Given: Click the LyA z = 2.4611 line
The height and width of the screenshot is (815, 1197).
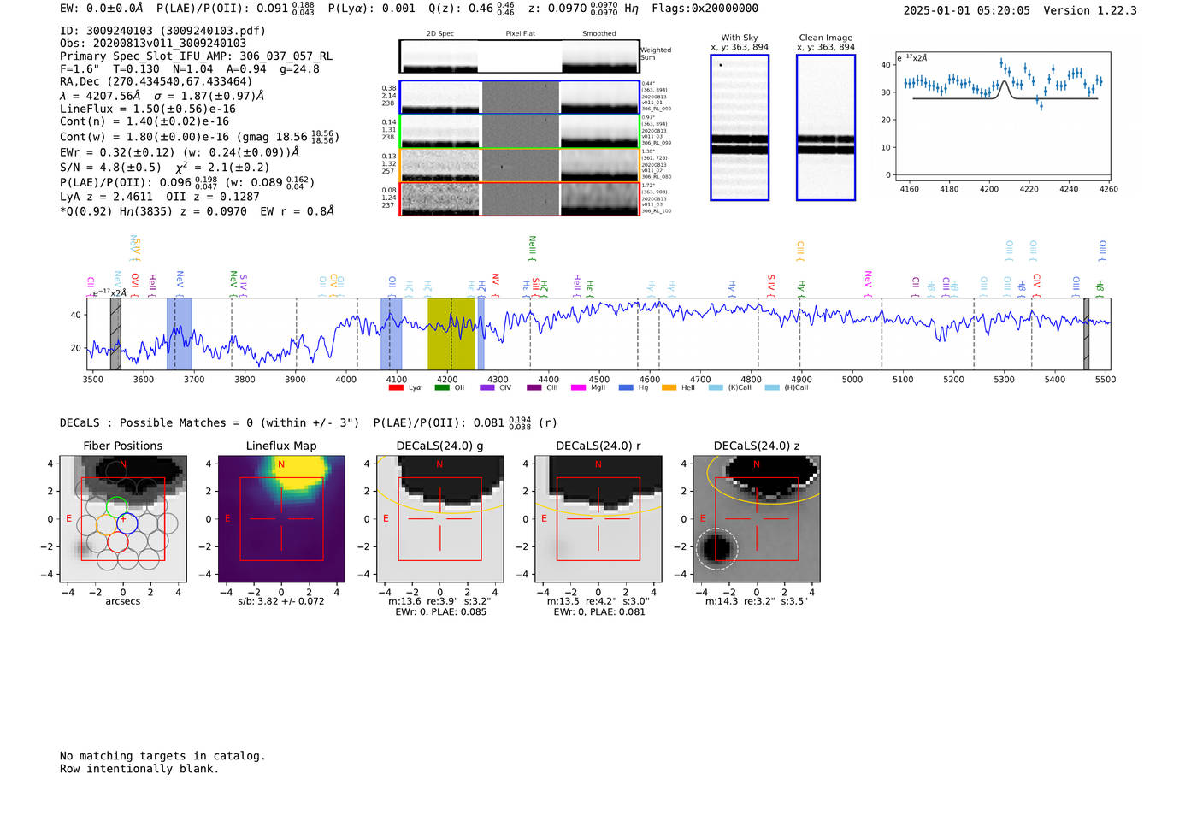Looking at the screenshot, I should coord(160,196).
